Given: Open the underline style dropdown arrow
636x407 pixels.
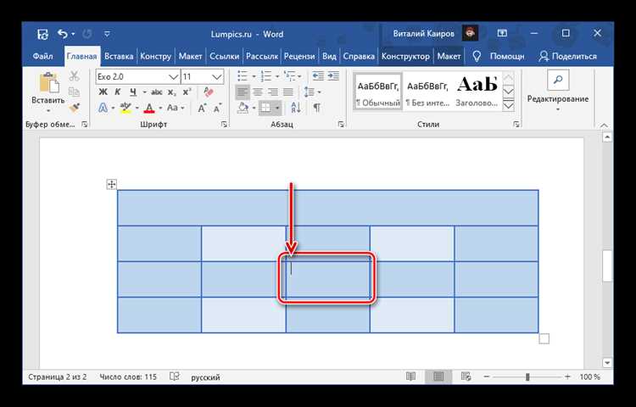Looking at the screenshot, I should (144, 92).
